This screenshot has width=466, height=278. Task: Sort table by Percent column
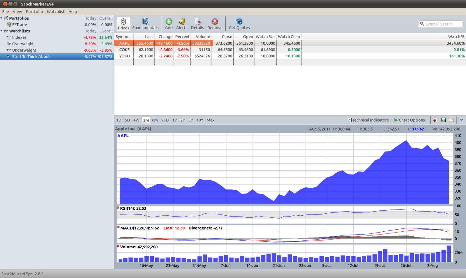[x=182, y=36]
